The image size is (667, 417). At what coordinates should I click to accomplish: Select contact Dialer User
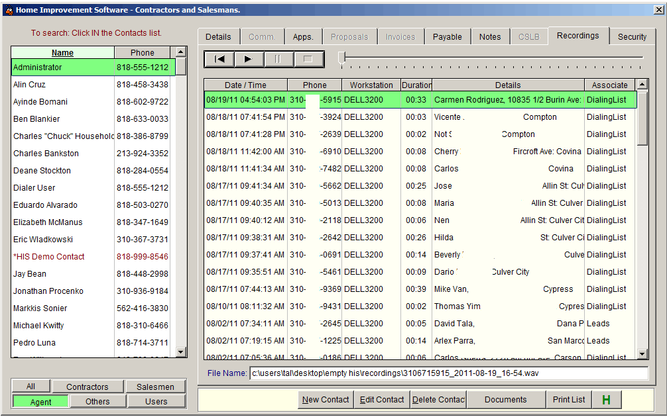pos(93,188)
